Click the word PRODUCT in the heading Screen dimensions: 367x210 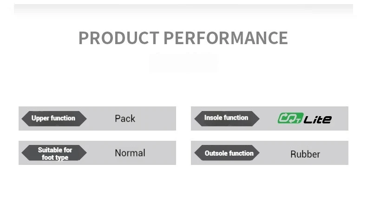(x=119, y=38)
